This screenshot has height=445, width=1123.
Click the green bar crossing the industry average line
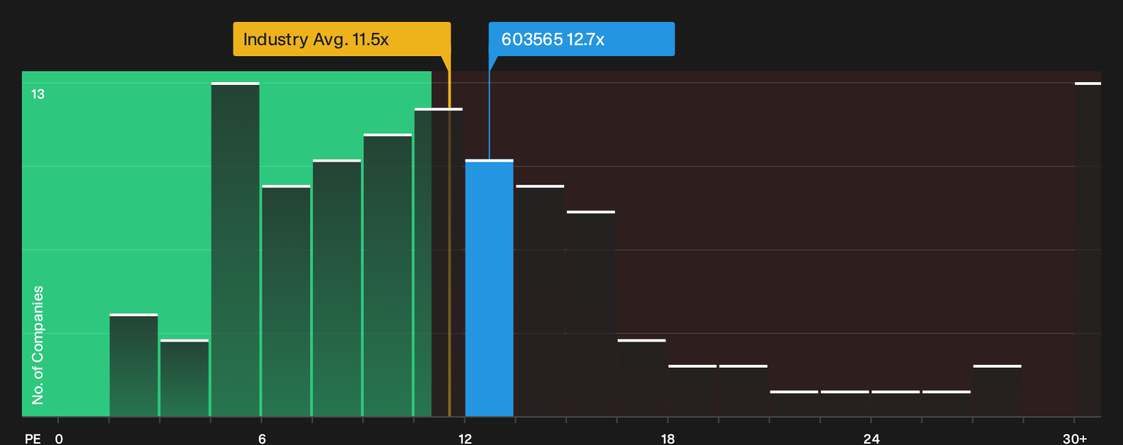[x=438, y=262]
